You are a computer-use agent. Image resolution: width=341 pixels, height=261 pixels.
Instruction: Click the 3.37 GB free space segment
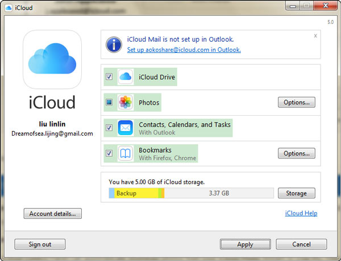(x=219, y=193)
